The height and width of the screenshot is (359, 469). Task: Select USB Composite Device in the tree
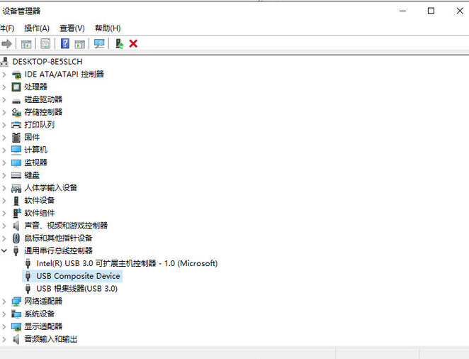click(x=78, y=276)
